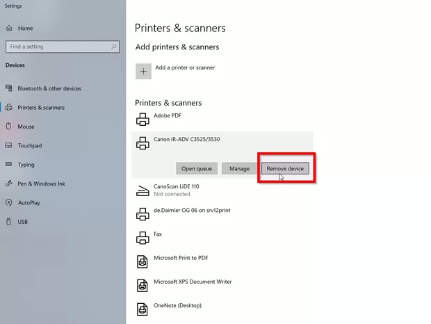Click the Printers & scanners sidebar icon
The width and height of the screenshot is (431, 324).
9,107
